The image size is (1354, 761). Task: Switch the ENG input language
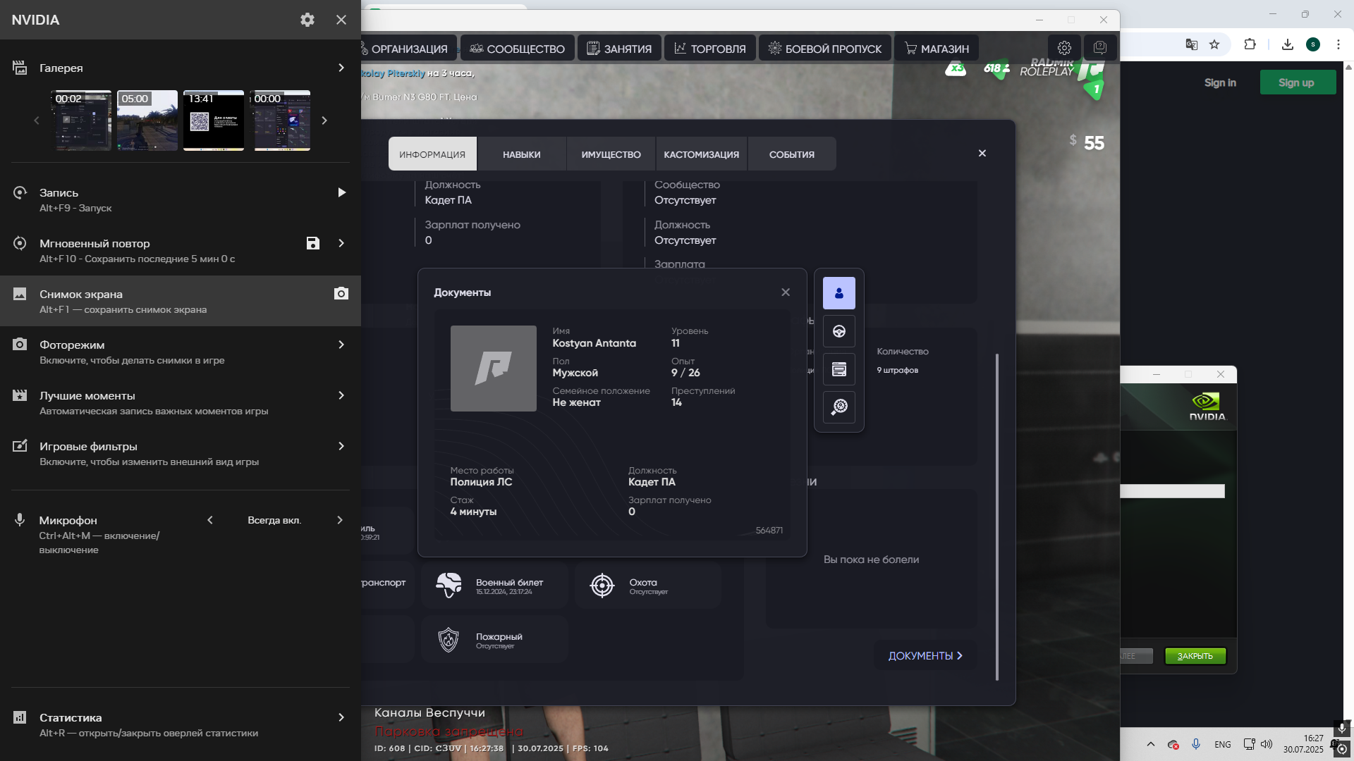(x=1223, y=744)
